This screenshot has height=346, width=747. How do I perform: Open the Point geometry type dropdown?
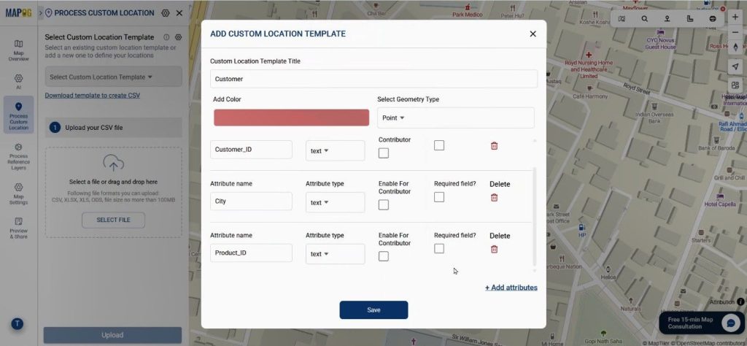(455, 118)
